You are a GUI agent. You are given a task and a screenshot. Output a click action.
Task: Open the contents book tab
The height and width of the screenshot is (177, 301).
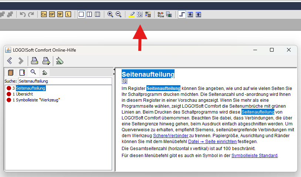point(11,73)
